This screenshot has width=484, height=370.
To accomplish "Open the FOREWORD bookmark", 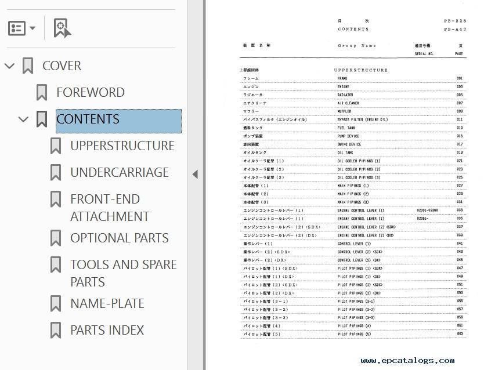I will pos(91,92).
